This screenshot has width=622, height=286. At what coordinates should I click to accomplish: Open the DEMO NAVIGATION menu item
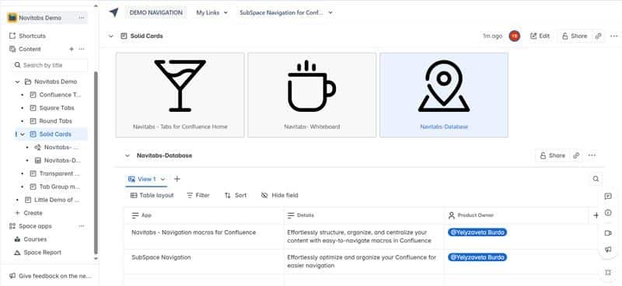pyautogui.click(x=156, y=12)
